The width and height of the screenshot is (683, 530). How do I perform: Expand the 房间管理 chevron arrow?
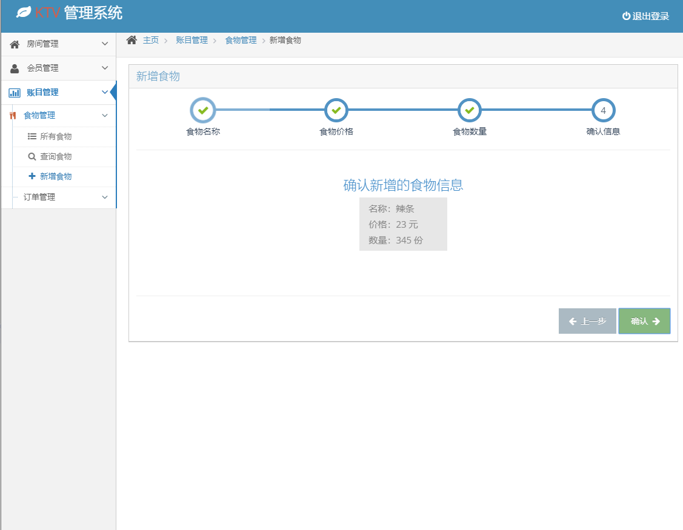[x=105, y=44]
